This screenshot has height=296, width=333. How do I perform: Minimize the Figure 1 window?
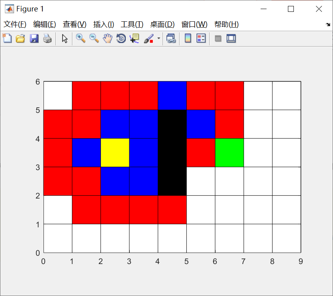(263, 9)
